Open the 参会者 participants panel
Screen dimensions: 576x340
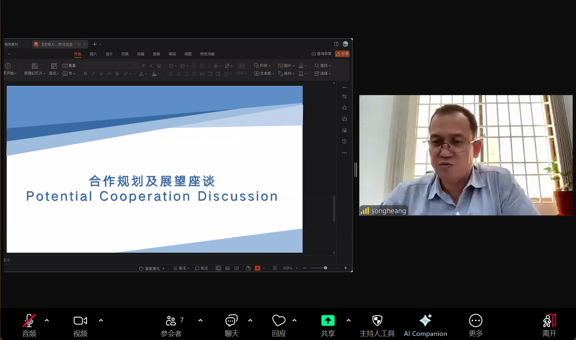point(171,321)
